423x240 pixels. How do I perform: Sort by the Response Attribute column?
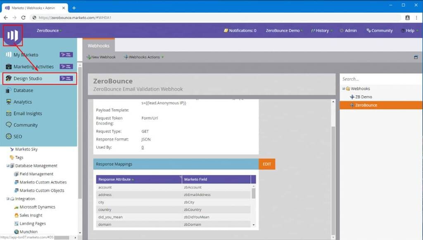(x=139, y=179)
